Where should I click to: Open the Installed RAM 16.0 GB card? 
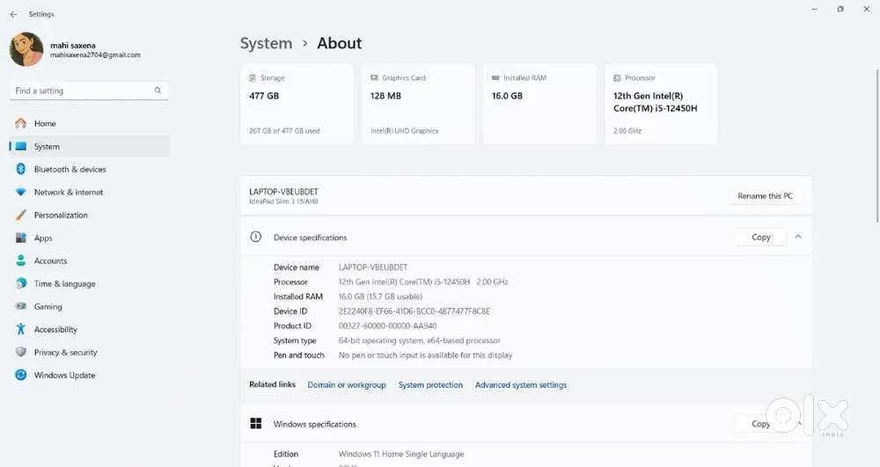tap(540, 104)
